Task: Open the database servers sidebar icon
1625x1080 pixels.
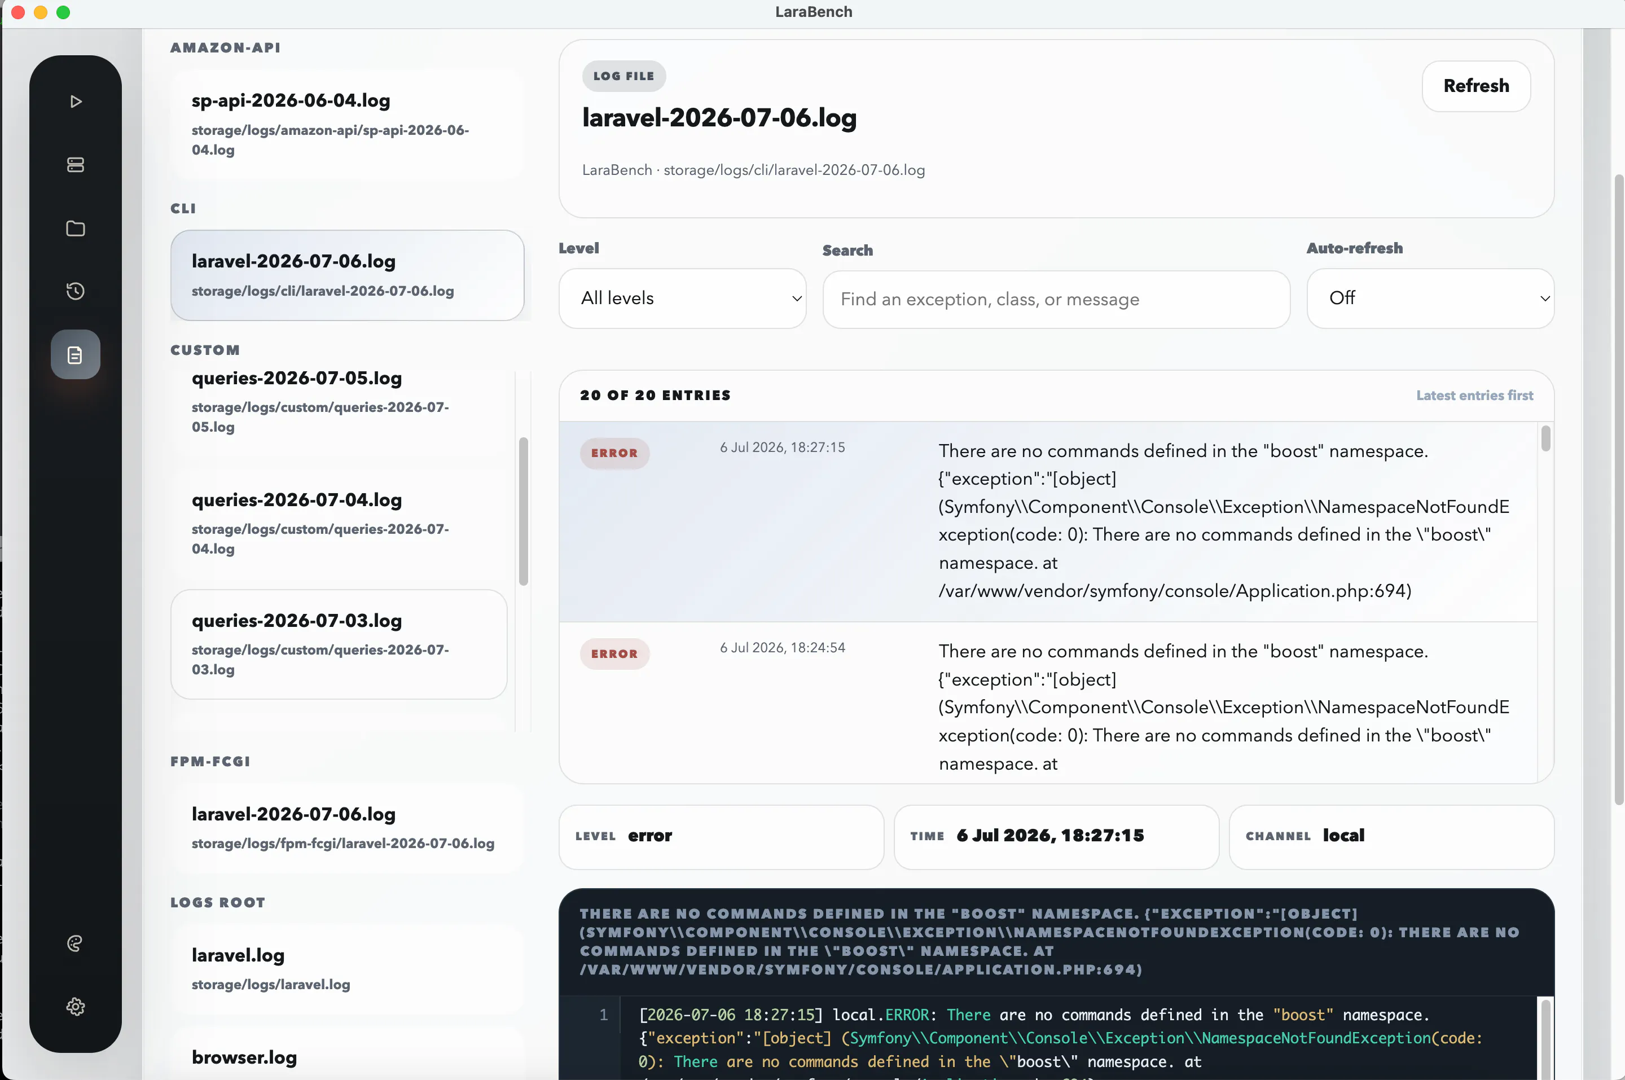Action: click(76, 165)
